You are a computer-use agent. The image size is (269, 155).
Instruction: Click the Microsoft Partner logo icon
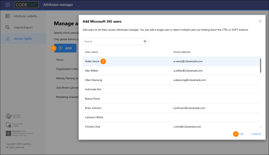tap(9, 133)
